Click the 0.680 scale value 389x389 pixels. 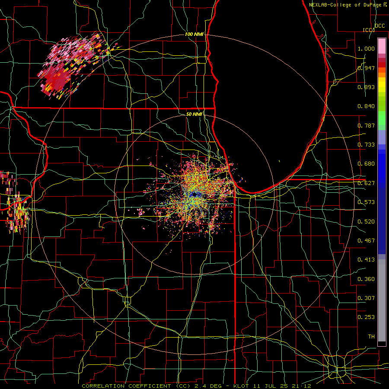366,164
